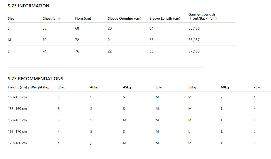The width and height of the screenshot is (271, 159).
Task: Select size M row label in size table
Action: [x=9, y=40]
